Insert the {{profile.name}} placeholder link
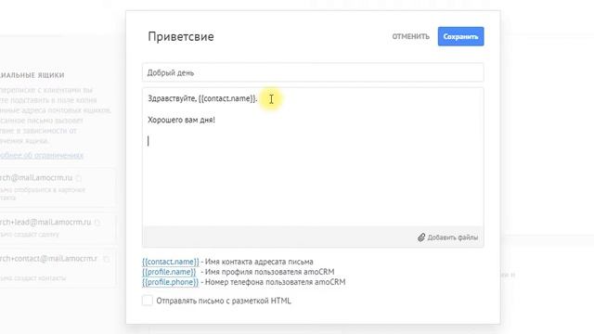 169,272
